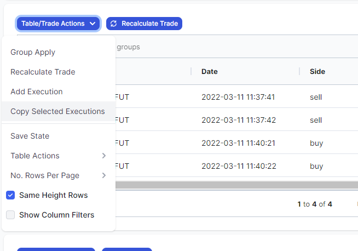Sort by the Side column header

click(317, 72)
